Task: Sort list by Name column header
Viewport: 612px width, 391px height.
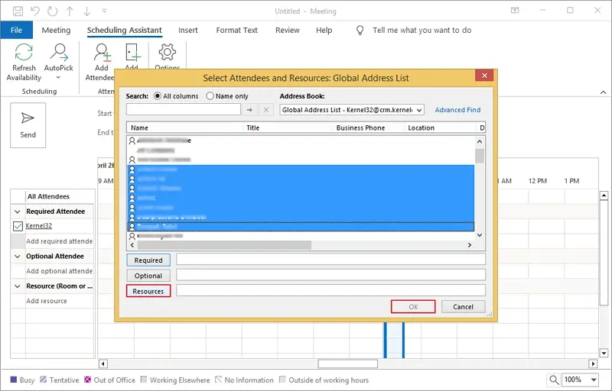Action: click(185, 128)
